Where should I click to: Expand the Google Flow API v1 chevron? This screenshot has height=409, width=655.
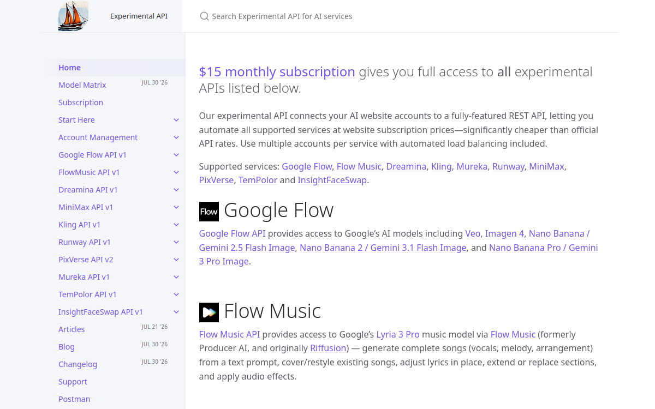(176, 155)
